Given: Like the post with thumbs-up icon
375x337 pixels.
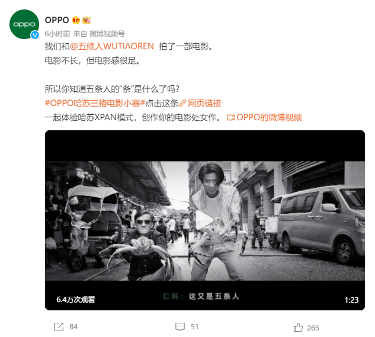Looking at the screenshot, I should (298, 327).
